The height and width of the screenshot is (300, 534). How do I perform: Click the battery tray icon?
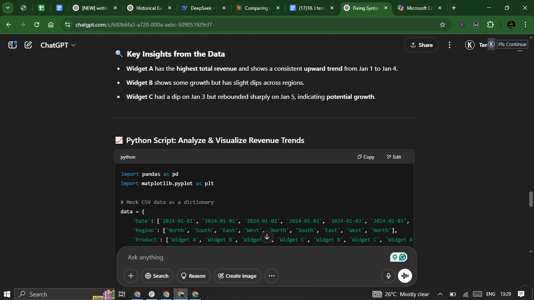click(453, 294)
